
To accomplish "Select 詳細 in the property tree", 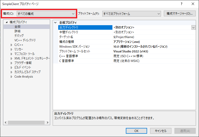I will (17, 31).
